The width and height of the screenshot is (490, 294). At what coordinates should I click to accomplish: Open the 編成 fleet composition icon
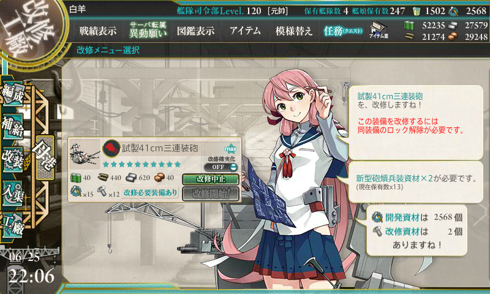coord(12,94)
